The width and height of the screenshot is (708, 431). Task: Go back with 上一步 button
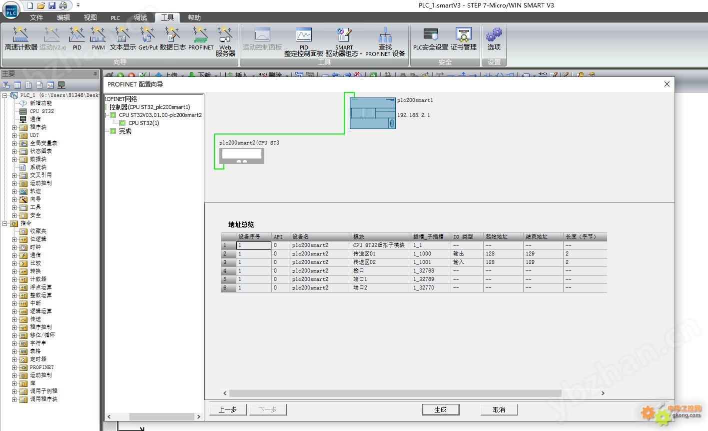point(227,409)
